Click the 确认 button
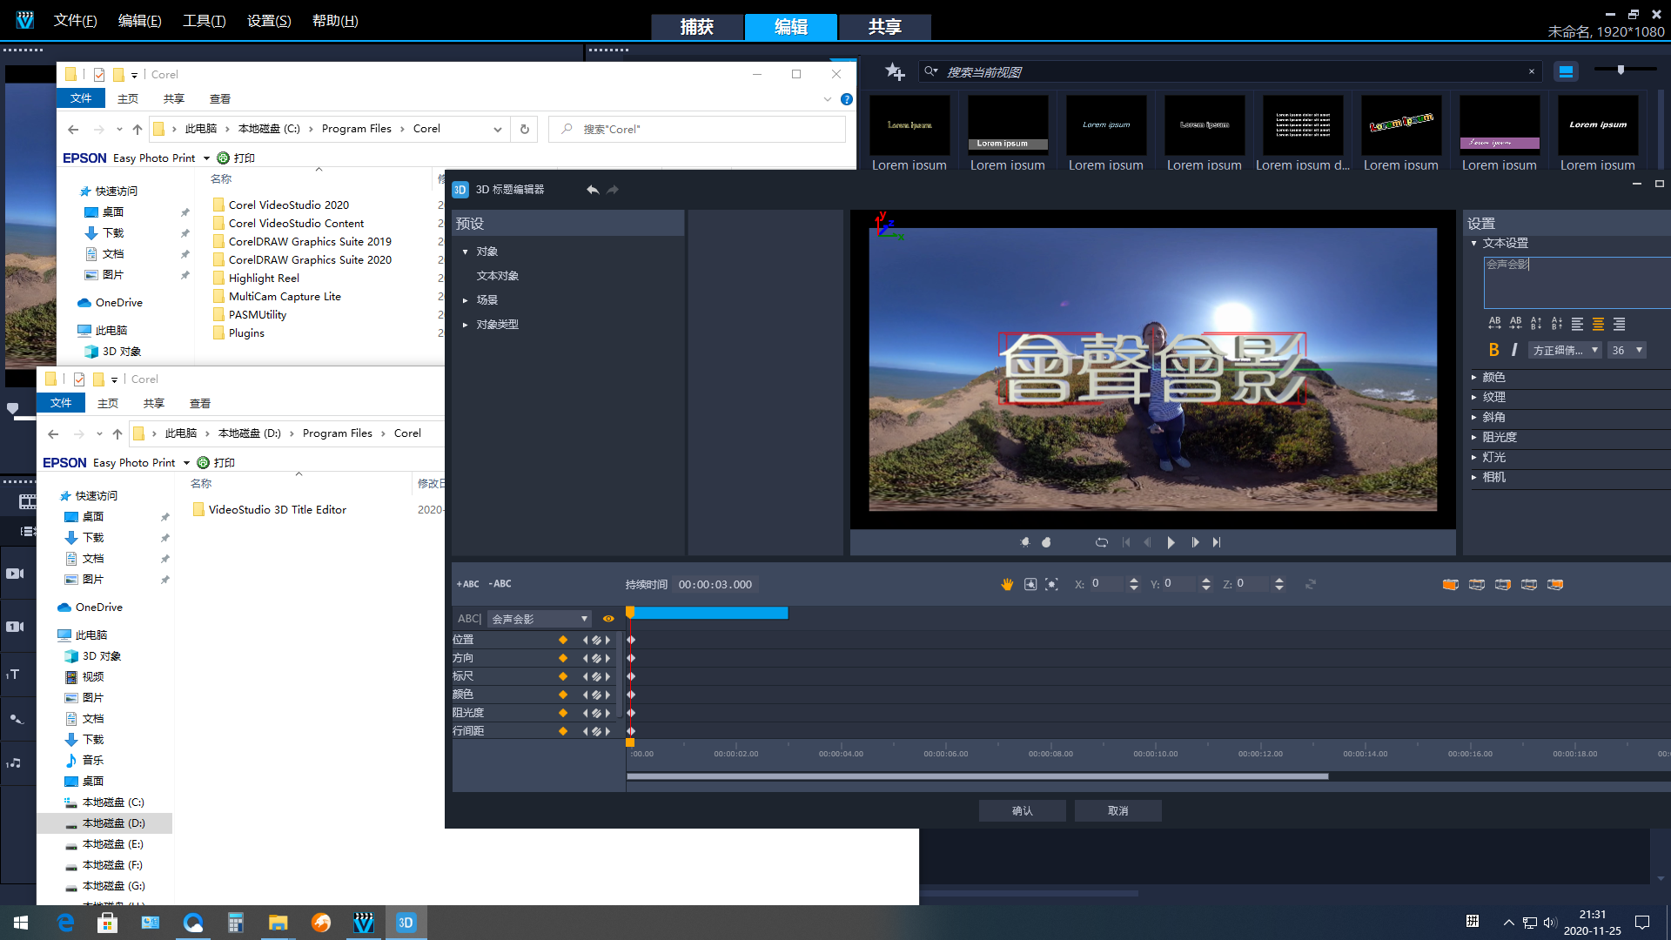The height and width of the screenshot is (940, 1671). 1023,810
